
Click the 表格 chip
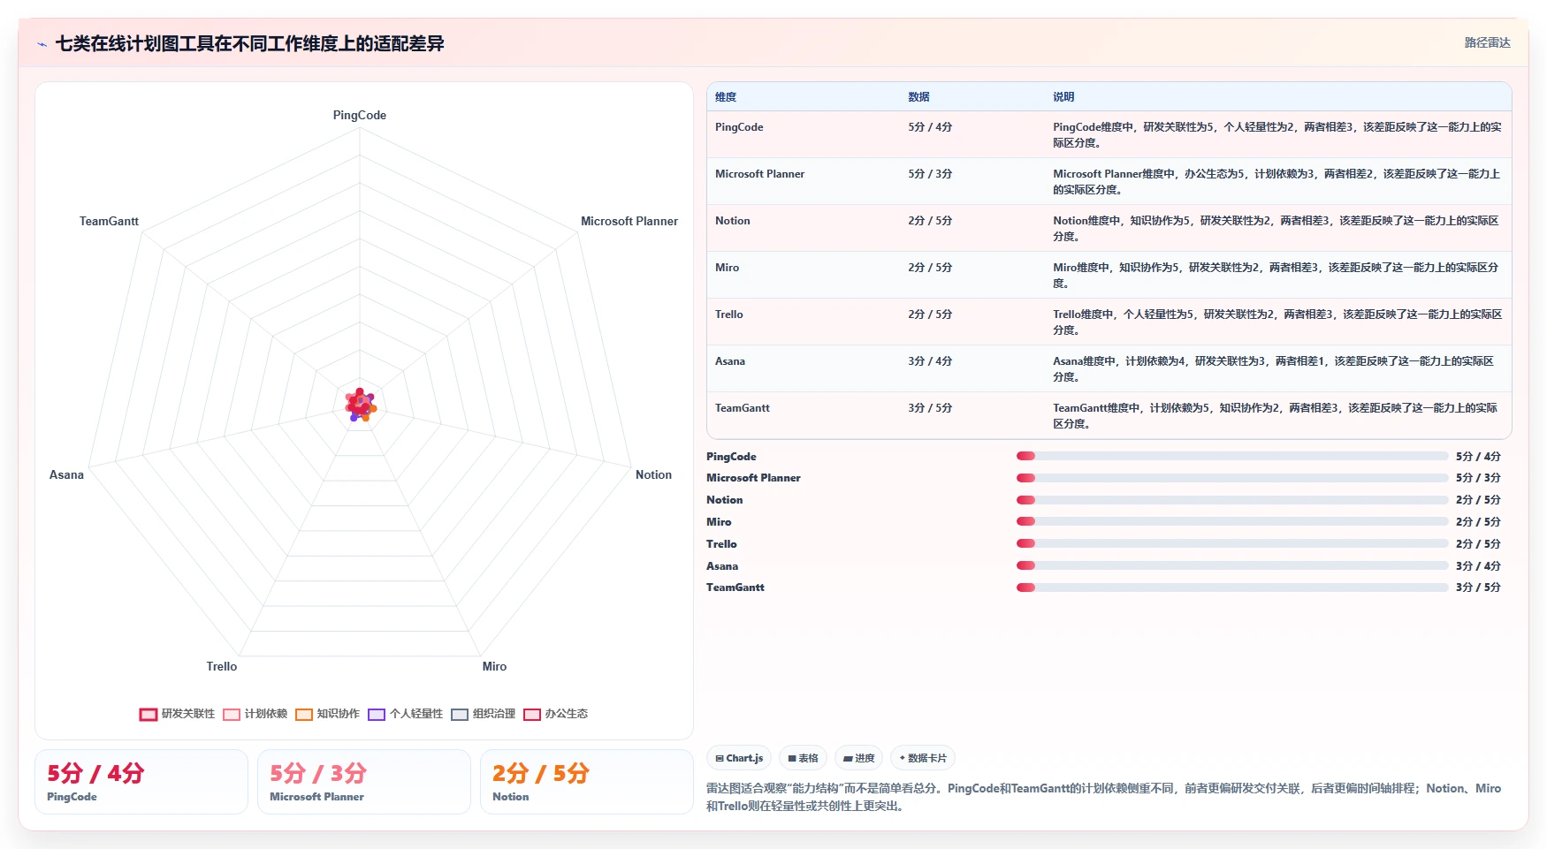coord(803,758)
